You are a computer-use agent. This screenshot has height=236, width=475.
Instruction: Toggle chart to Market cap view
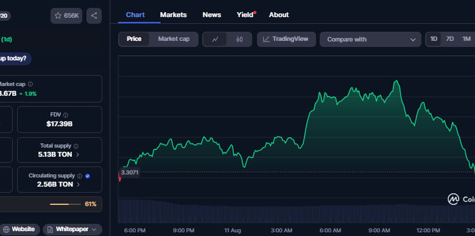point(174,39)
